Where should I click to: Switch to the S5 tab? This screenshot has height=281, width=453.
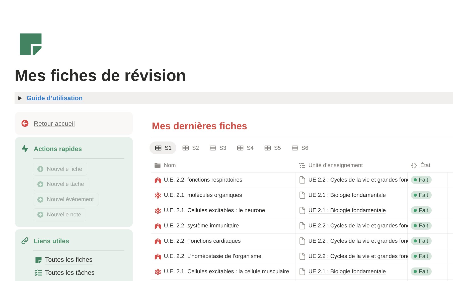coord(272,148)
